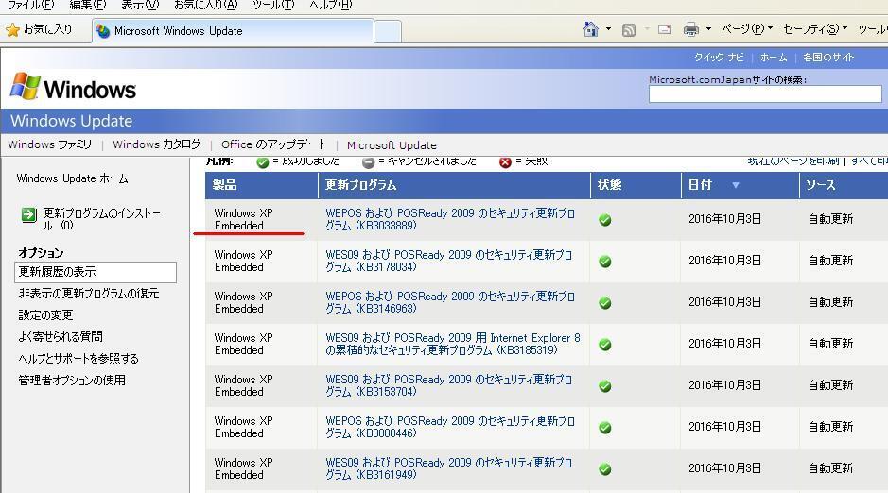Click success status icon for KB3080446
The image size is (888, 493).
tap(605, 428)
